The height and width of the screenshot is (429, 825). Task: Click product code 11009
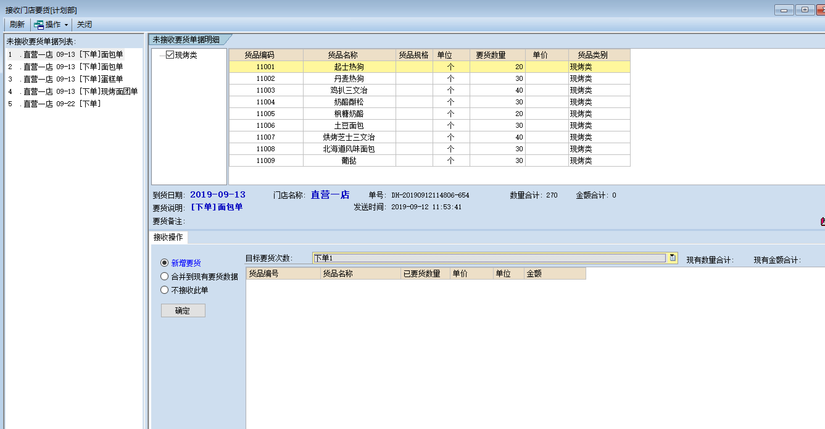click(x=266, y=160)
